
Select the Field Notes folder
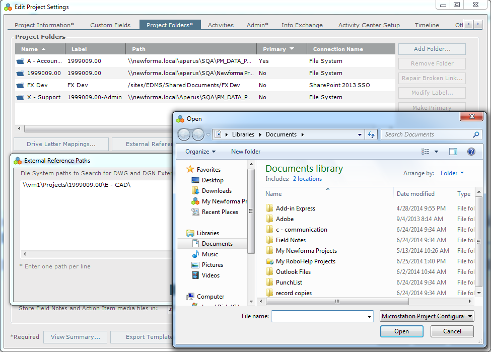tap(291, 240)
